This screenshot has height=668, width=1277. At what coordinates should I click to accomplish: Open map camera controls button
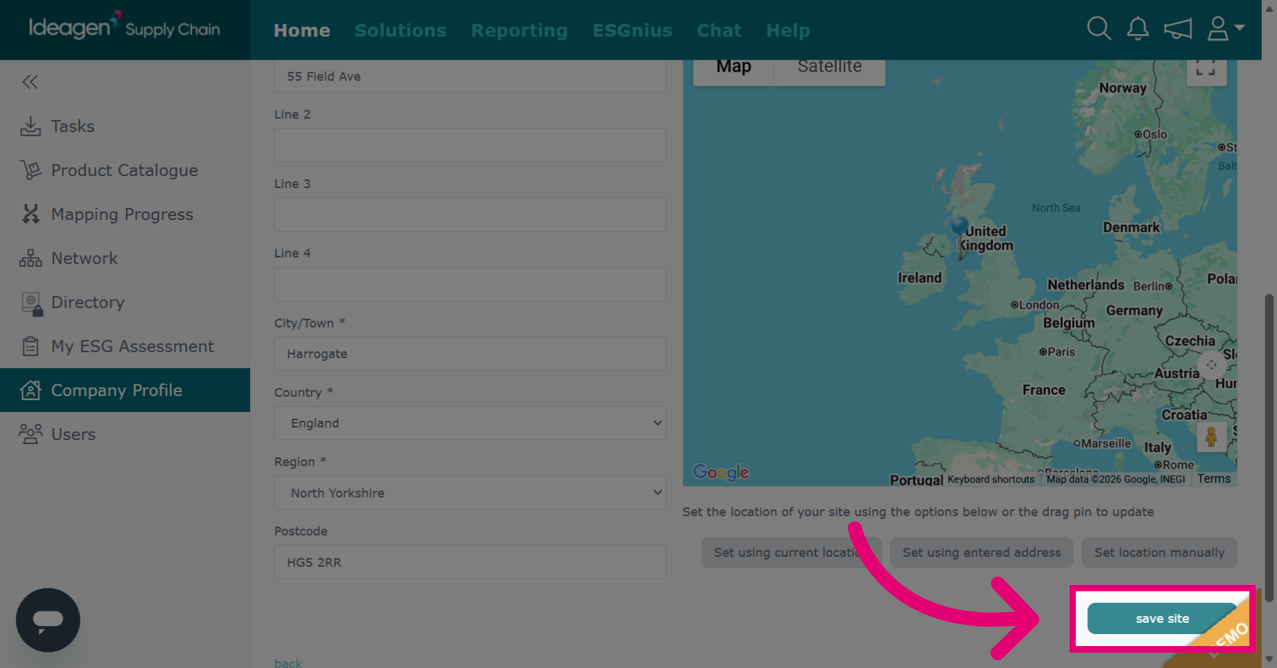click(1211, 365)
